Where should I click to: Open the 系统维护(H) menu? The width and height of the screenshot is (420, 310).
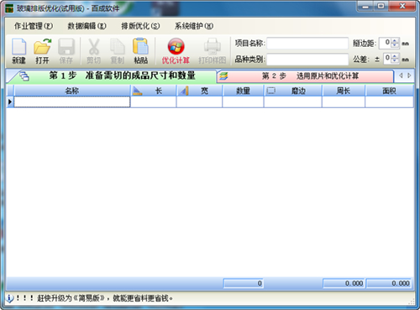194,26
